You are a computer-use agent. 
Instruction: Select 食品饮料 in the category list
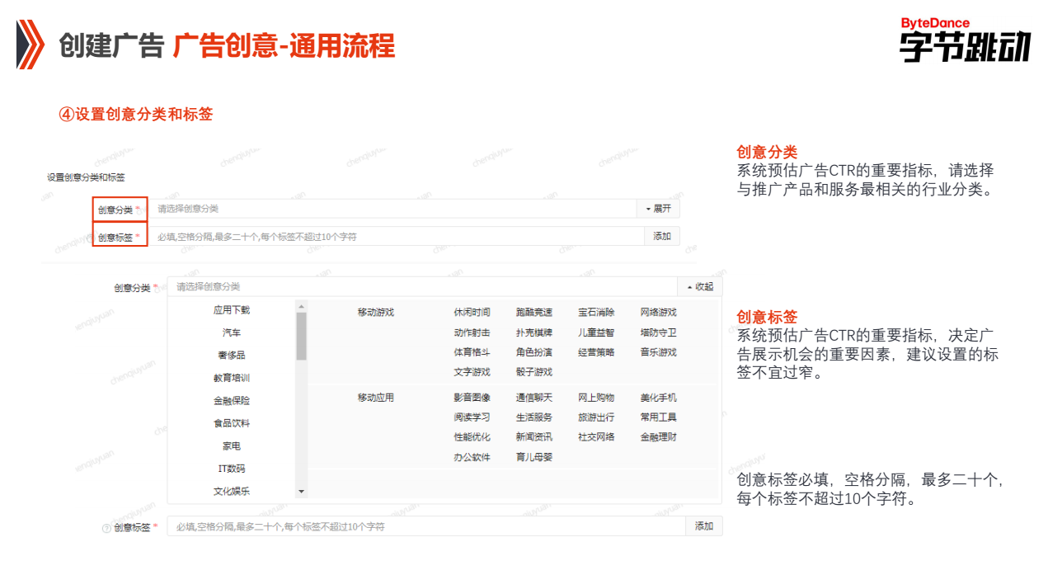[232, 423]
